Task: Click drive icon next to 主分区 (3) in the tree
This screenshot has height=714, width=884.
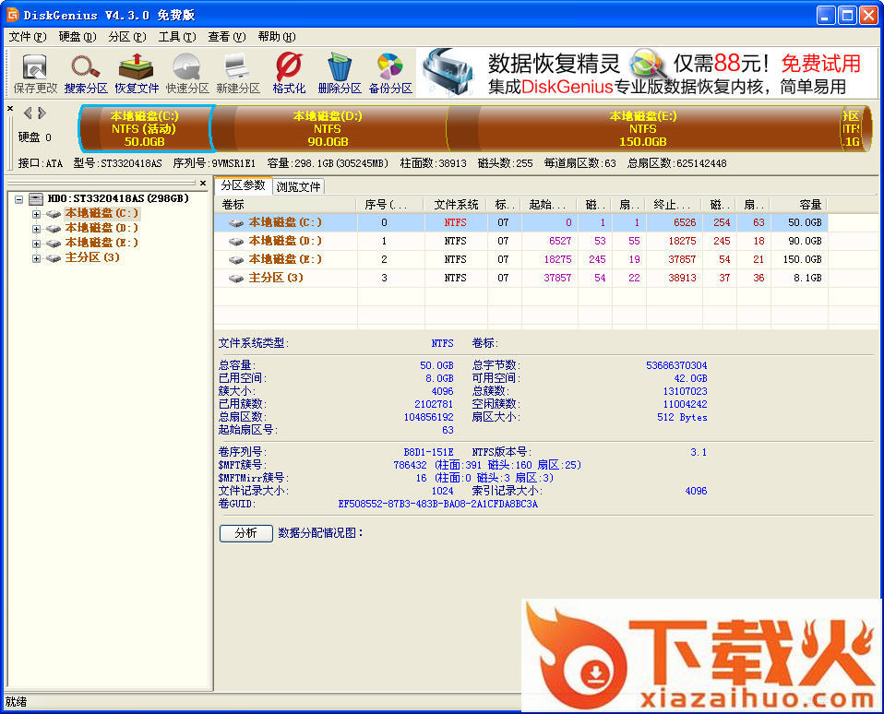Action: click(x=54, y=258)
